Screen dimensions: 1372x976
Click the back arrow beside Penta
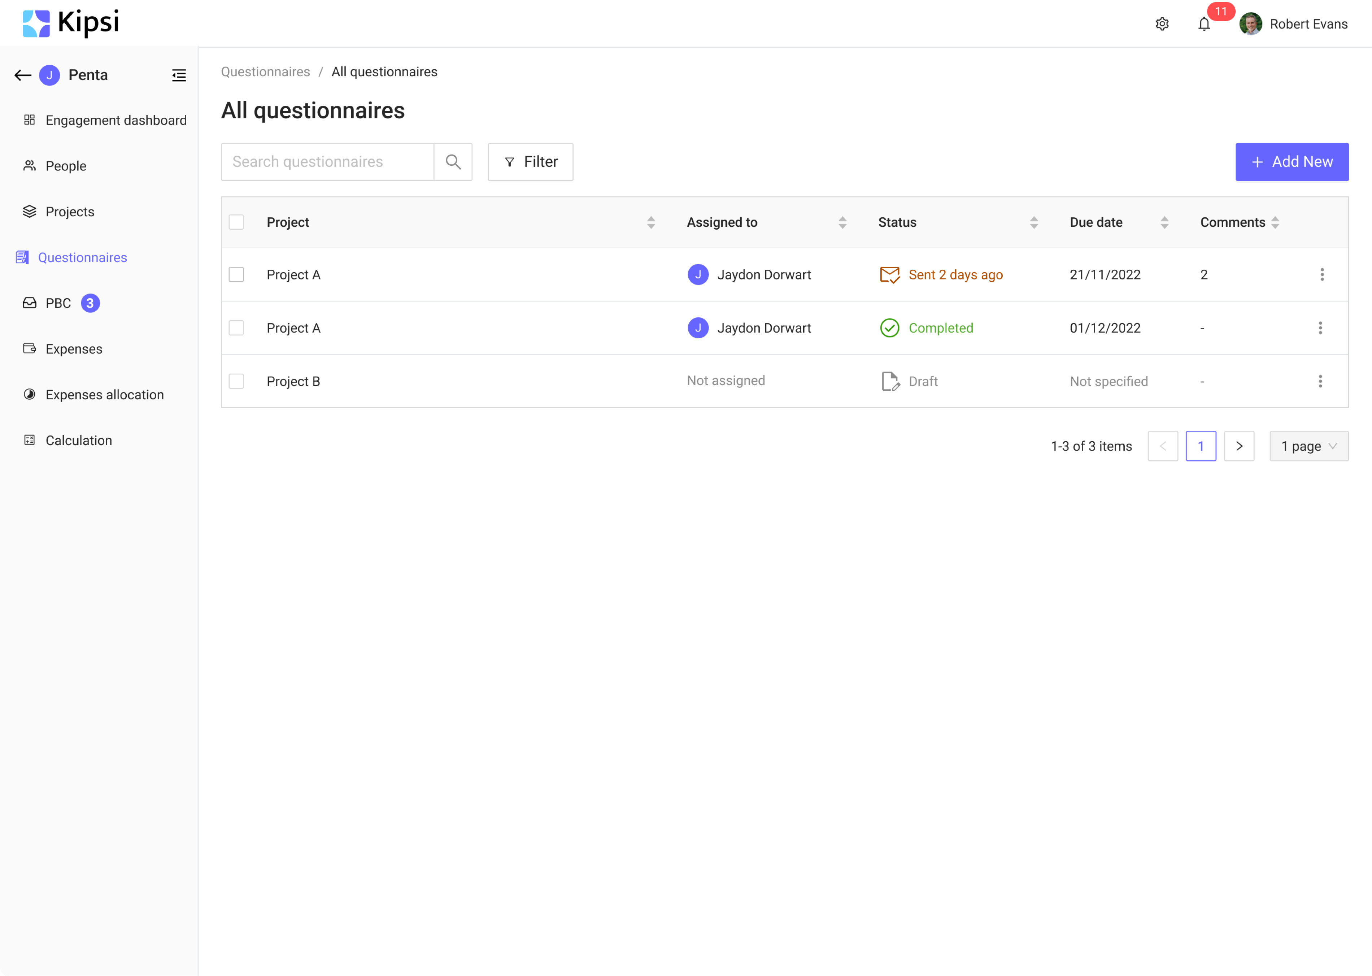23,75
